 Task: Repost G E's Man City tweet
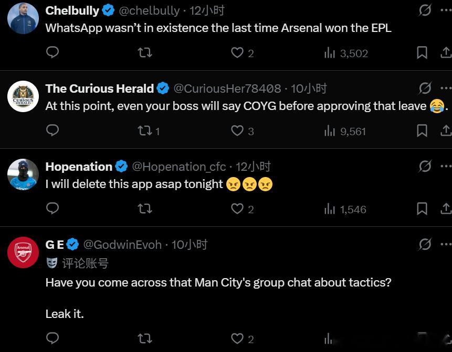pyautogui.click(x=145, y=339)
